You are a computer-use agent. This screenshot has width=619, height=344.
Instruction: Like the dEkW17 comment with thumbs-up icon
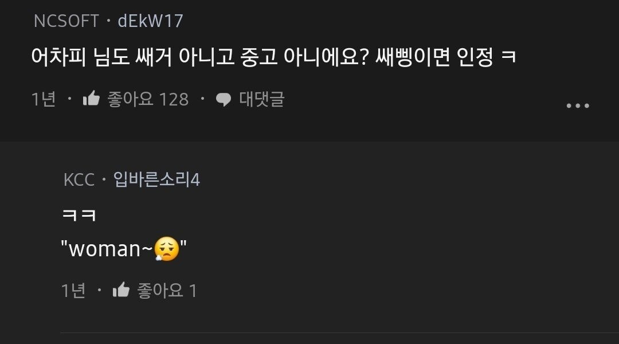91,99
